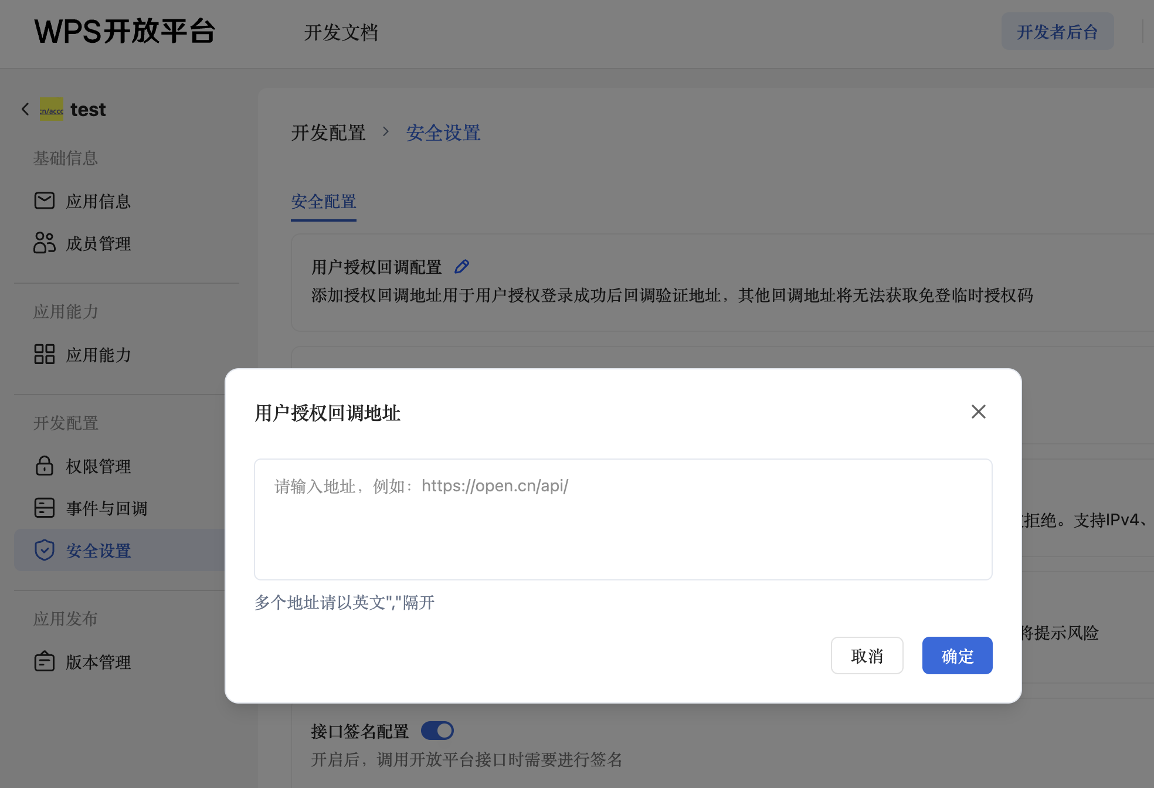Click the pencil edit icon beside 用户授权回调配置
1154x788 pixels.
pyautogui.click(x=461, y=267)
